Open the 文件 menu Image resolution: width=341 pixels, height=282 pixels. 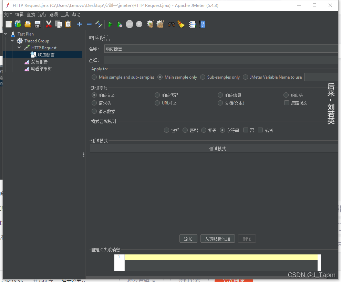click(x=8, y=14)
